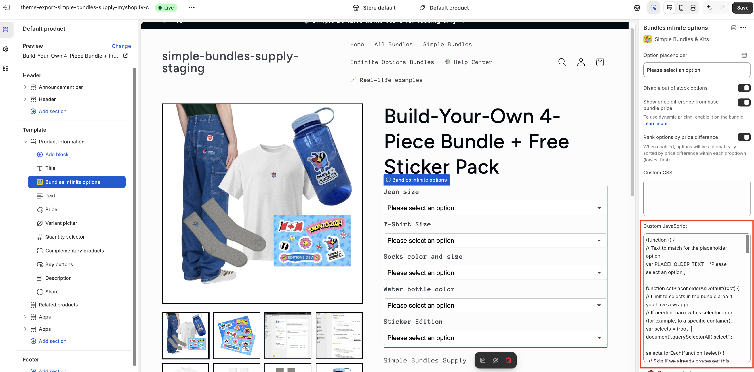Duplicate block using copy icon
The width and height of the screenshot is (754, 372).
tap(482, 360)
